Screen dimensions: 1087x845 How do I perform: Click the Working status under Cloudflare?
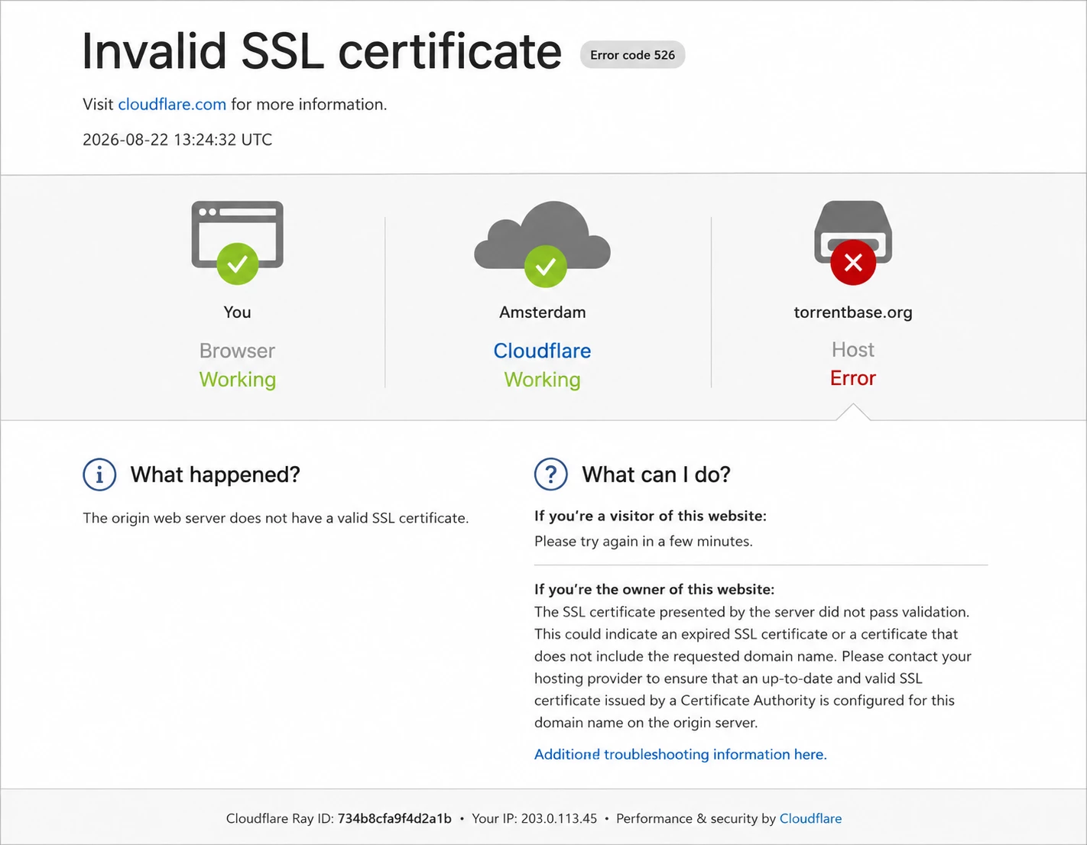pos(543,380)
